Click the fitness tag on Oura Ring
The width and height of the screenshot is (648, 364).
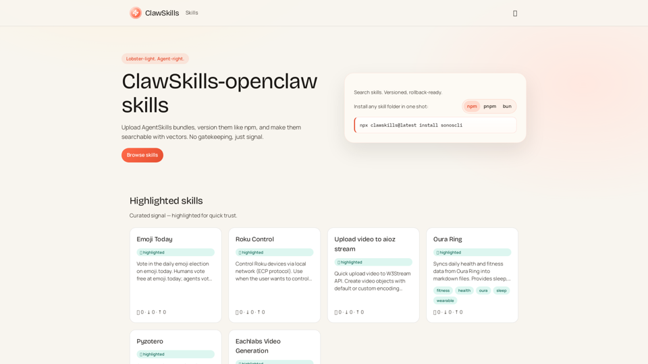pos(443,291)
